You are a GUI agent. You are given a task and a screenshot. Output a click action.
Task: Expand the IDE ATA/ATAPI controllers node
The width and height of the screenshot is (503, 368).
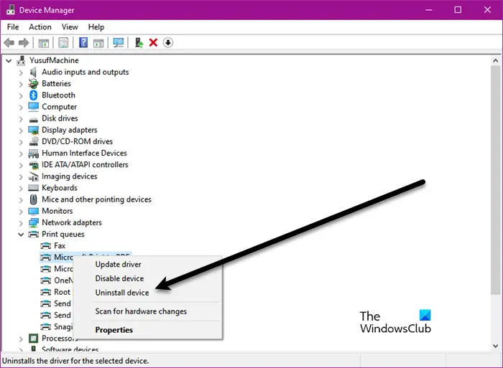click(21, 165)
